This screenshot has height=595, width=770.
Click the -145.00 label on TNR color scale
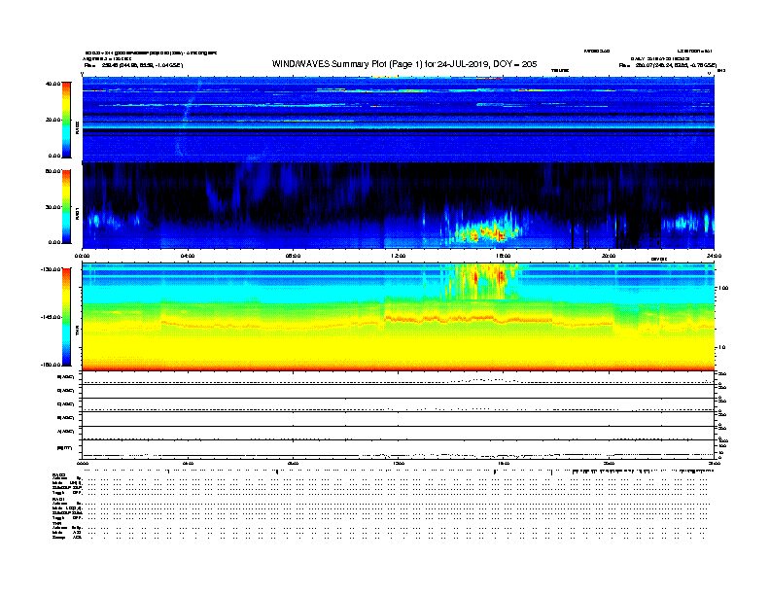click(x=51, y=317)
